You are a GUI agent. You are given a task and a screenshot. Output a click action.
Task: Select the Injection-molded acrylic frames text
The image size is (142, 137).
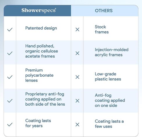tap(112, 52)
